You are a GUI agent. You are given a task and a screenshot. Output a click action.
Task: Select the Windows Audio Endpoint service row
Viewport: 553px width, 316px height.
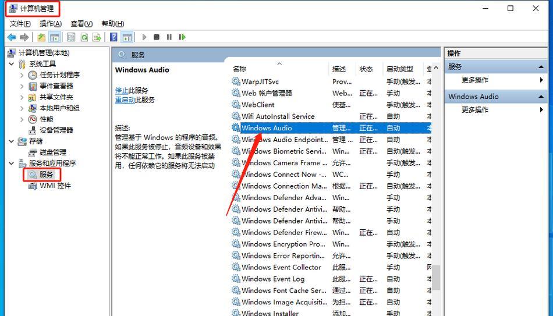point(331,140)
